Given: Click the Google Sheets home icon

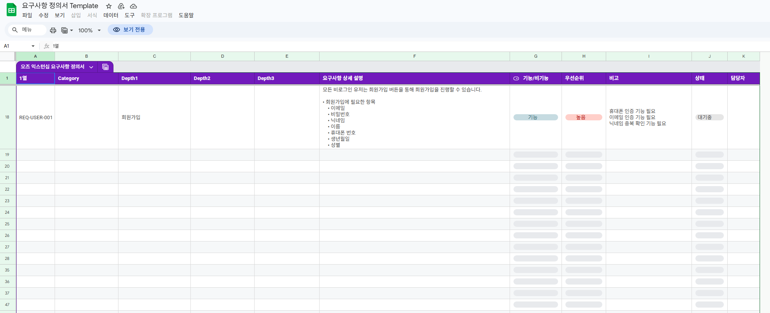Looking at the screenshot, I should 12,10.
